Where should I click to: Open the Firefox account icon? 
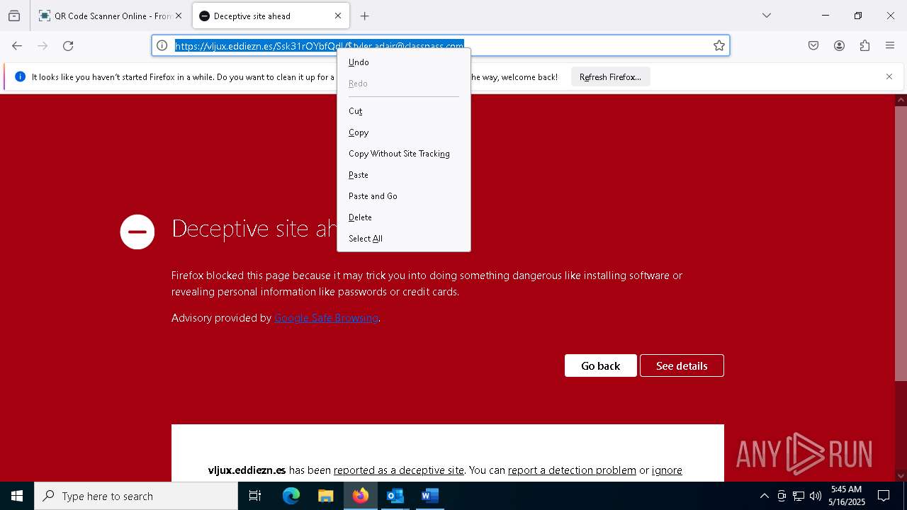click(839, 45)
